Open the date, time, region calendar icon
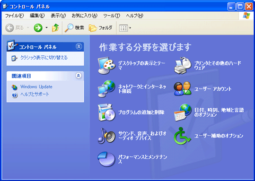The height and width of the screenshot is (181, 255). coord(183,112)
